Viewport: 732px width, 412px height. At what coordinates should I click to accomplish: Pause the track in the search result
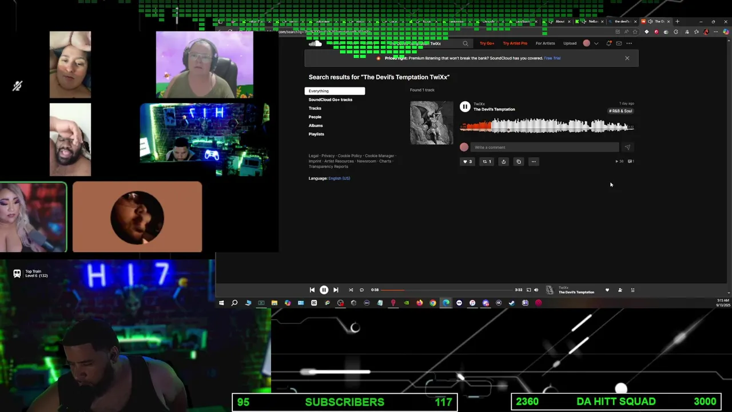(465, 106)
